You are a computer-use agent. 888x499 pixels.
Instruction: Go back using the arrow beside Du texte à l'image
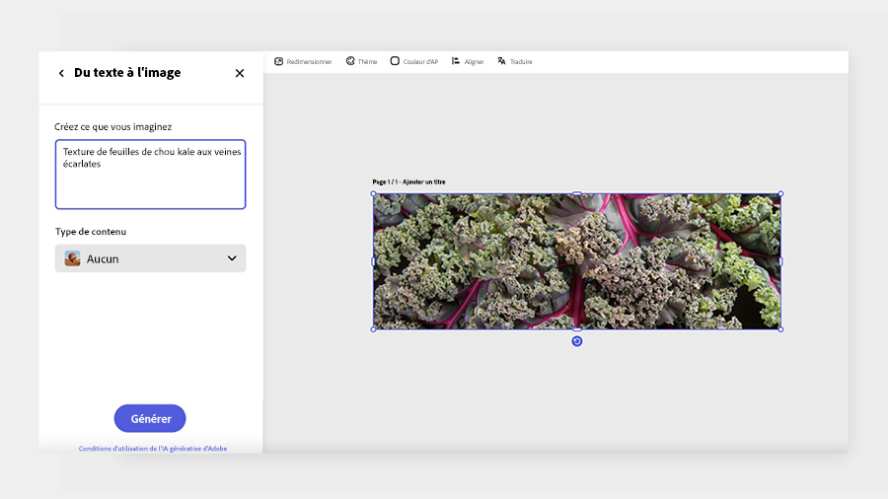point(61,73)
